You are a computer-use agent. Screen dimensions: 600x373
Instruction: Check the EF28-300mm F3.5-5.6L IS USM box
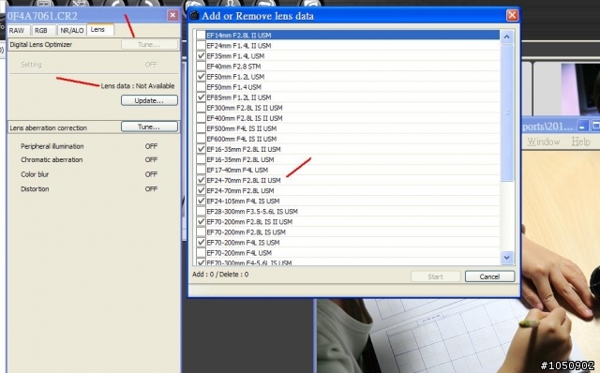click(201, 211)
